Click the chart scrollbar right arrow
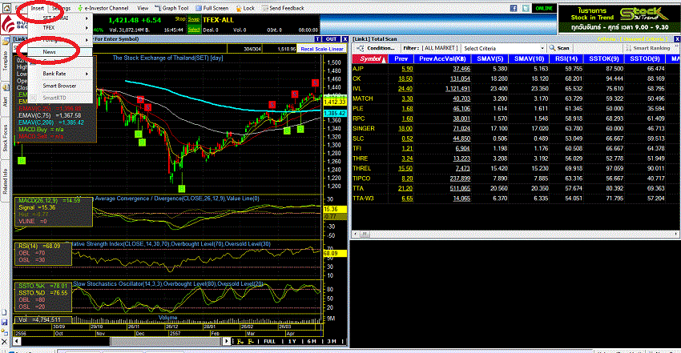Image resolution: width=681 pixels, height=353 pixels. (226, 341)
